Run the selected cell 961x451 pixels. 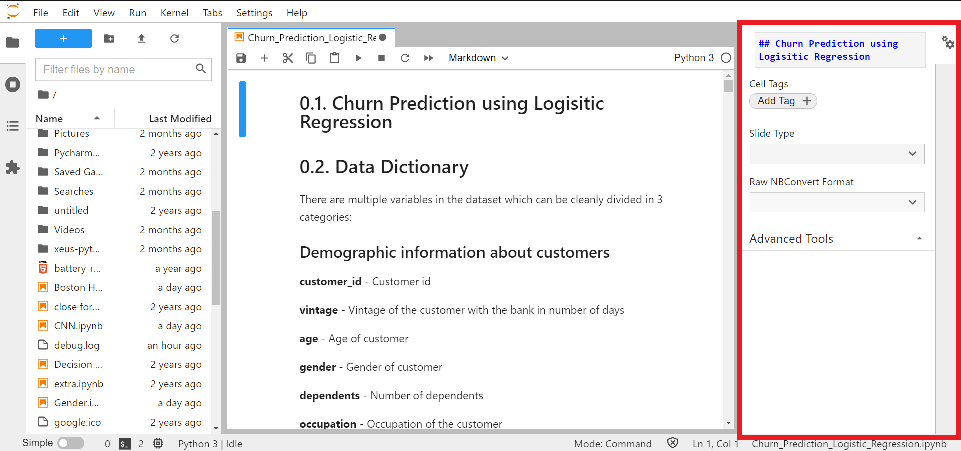(x=358, y=58)
